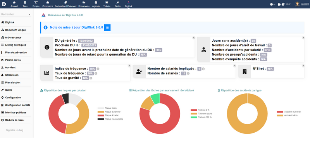
Task: Open the Tiers top menu
Action: tap(25, 4)
